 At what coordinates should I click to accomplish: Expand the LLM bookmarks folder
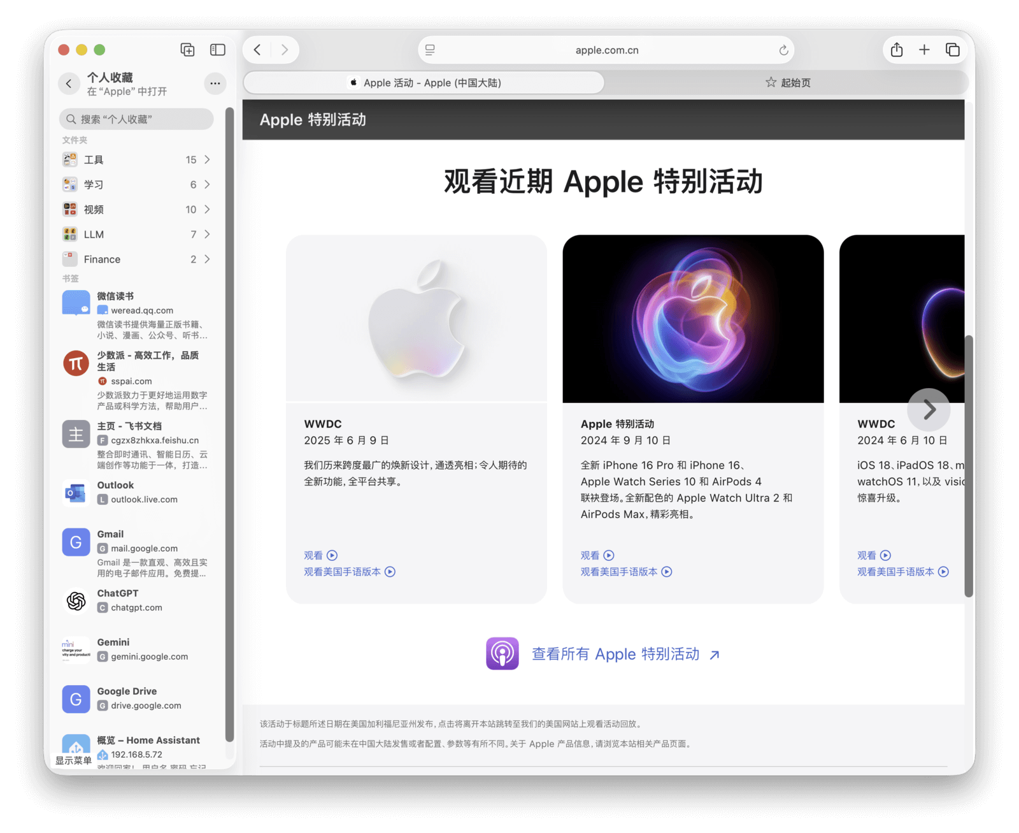(136, 235)
